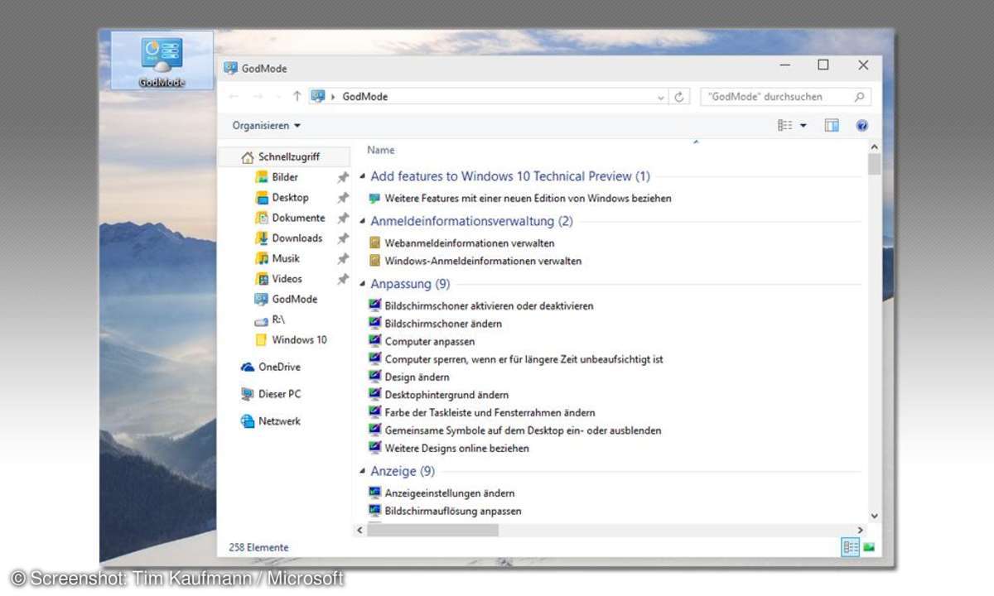Go up one folder level
The width and height of the screenshot is (994, 596).
tap(297, 97)
